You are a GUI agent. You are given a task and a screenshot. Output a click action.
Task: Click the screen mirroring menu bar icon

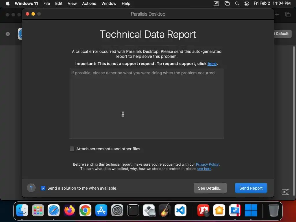pyautogui.click(x=227, y=3)
